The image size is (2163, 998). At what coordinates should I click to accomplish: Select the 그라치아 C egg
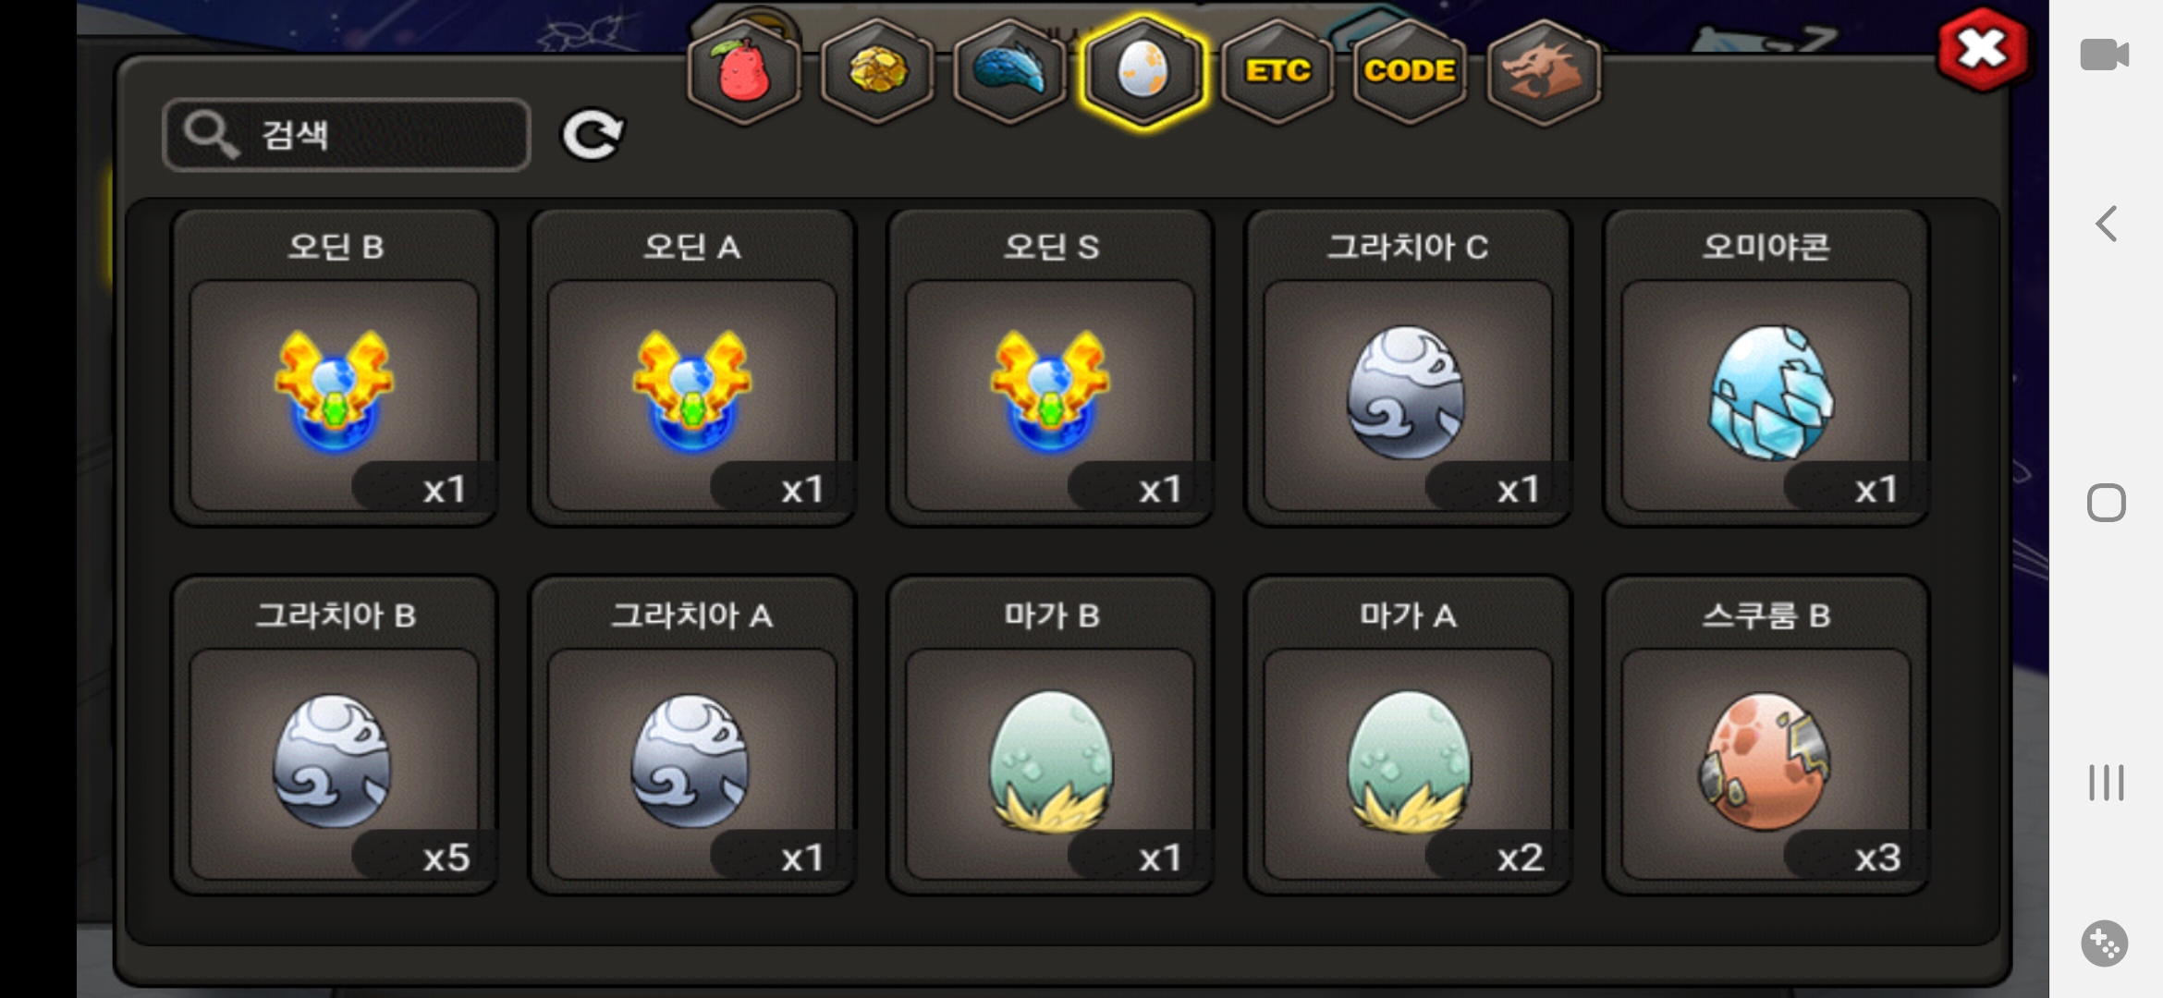click(x=1408, y=368)
